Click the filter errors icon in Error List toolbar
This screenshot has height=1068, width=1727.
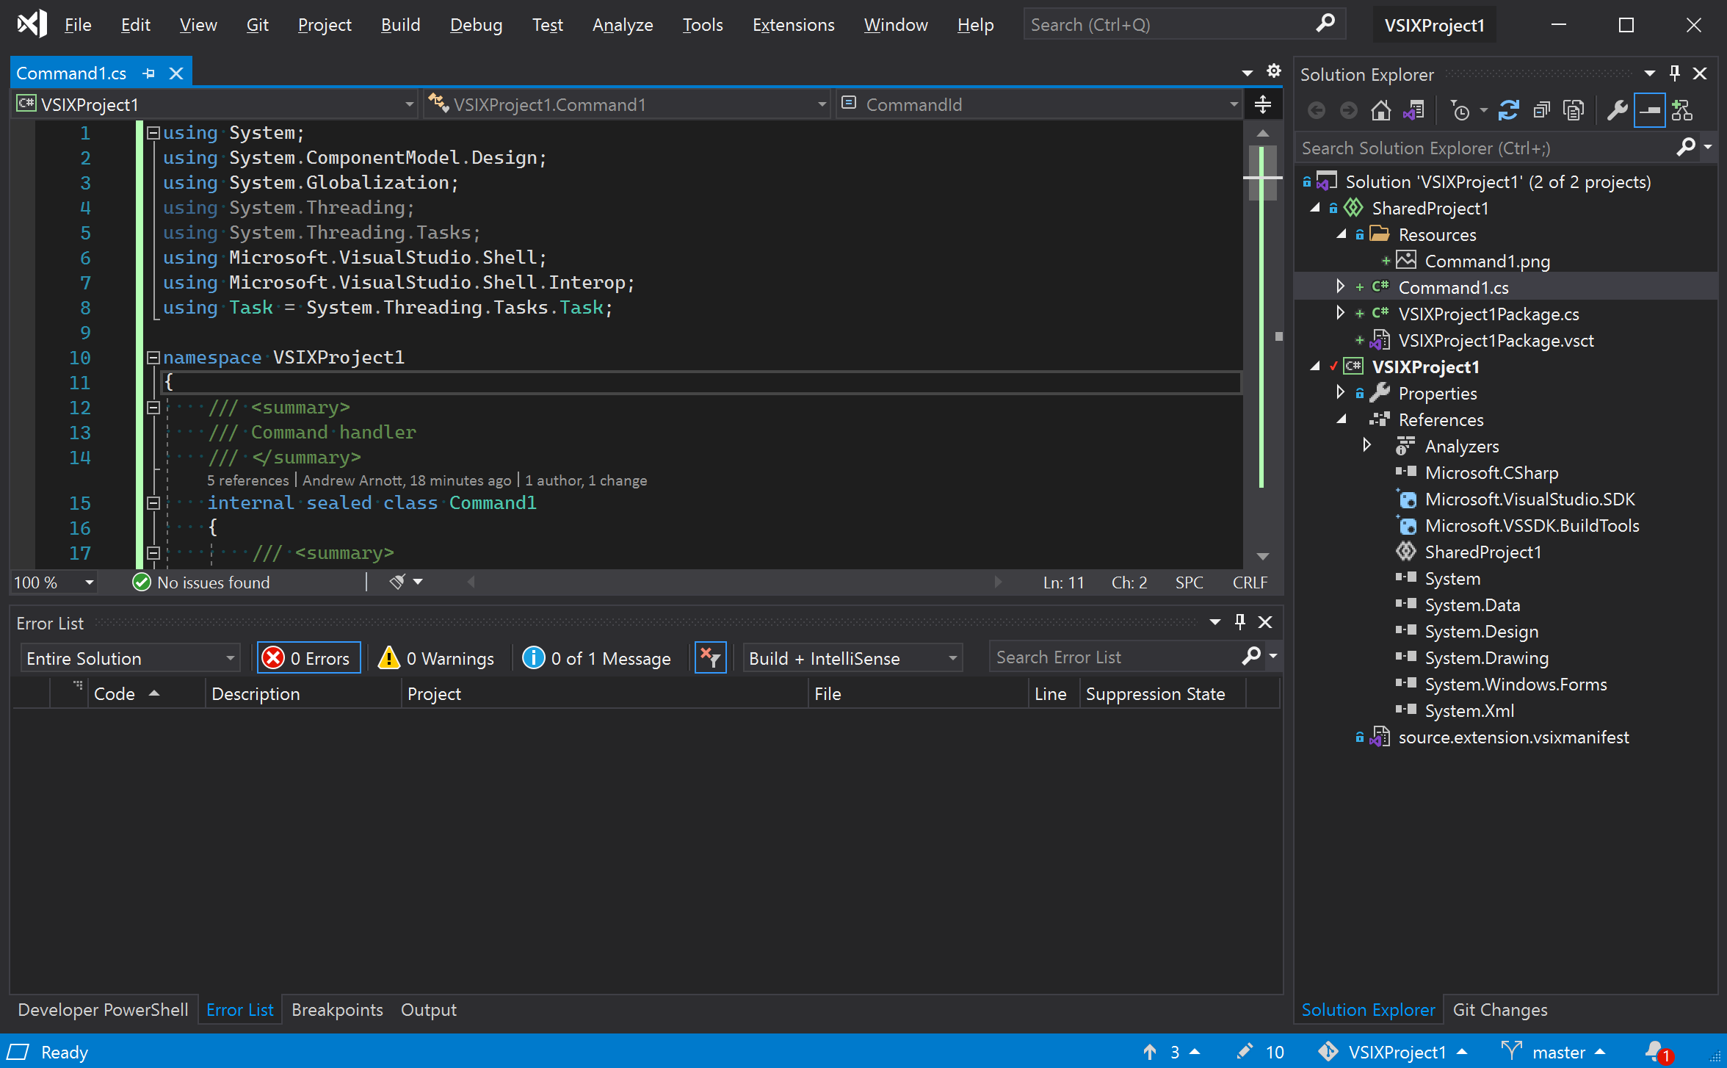point(709,657)
